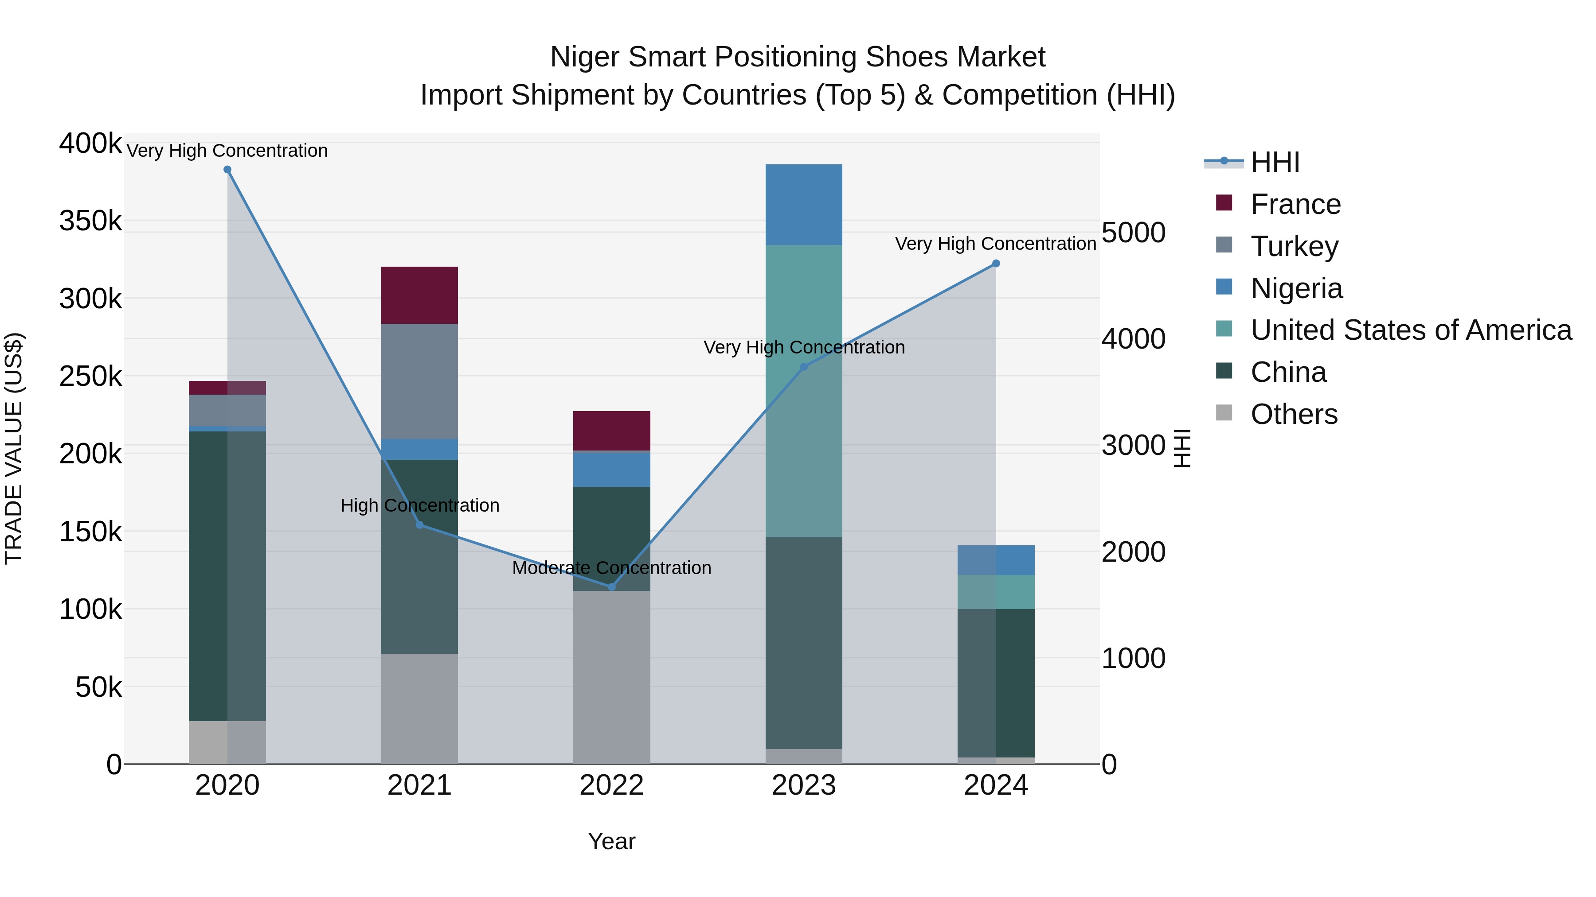Toggle United States of America legend entry
1596x897 pixels.
pos(1393,329)
